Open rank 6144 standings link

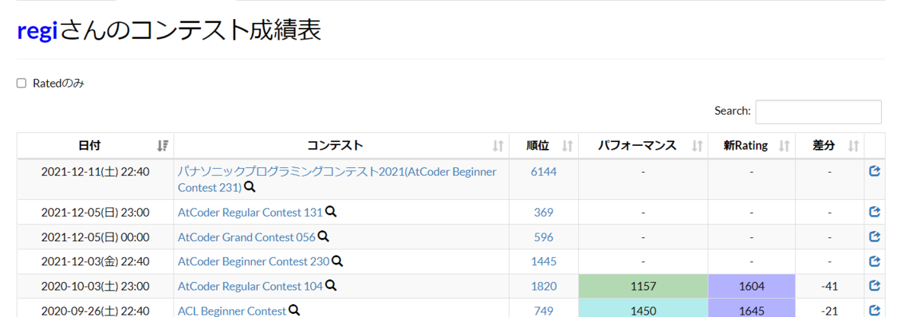544,172
